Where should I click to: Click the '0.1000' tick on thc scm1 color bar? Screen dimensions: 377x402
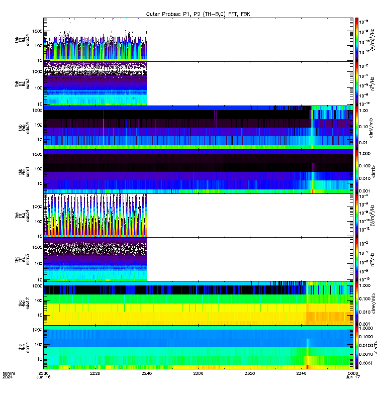click(366, 337)
